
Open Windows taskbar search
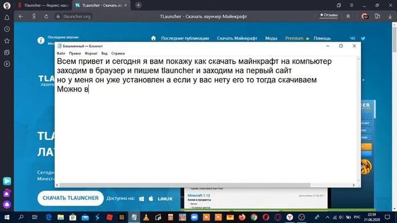(x=21, y=217)
